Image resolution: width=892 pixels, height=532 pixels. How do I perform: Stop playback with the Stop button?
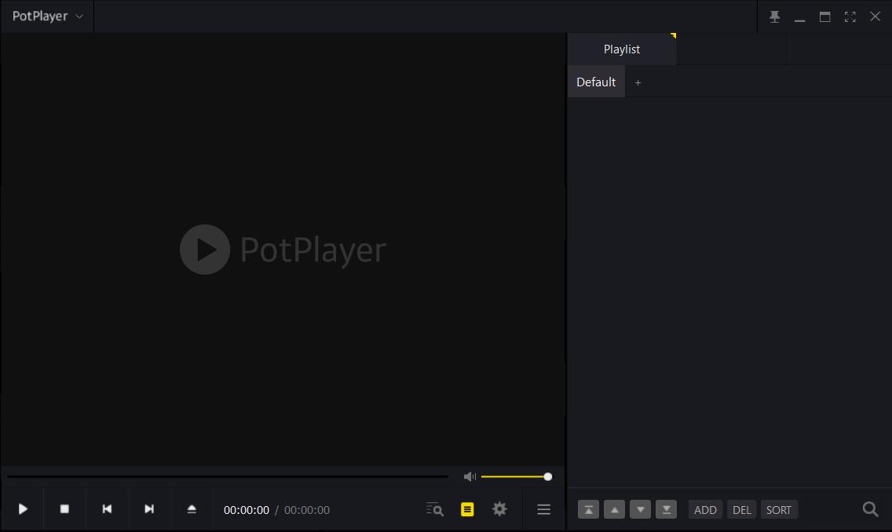(64, 508)
